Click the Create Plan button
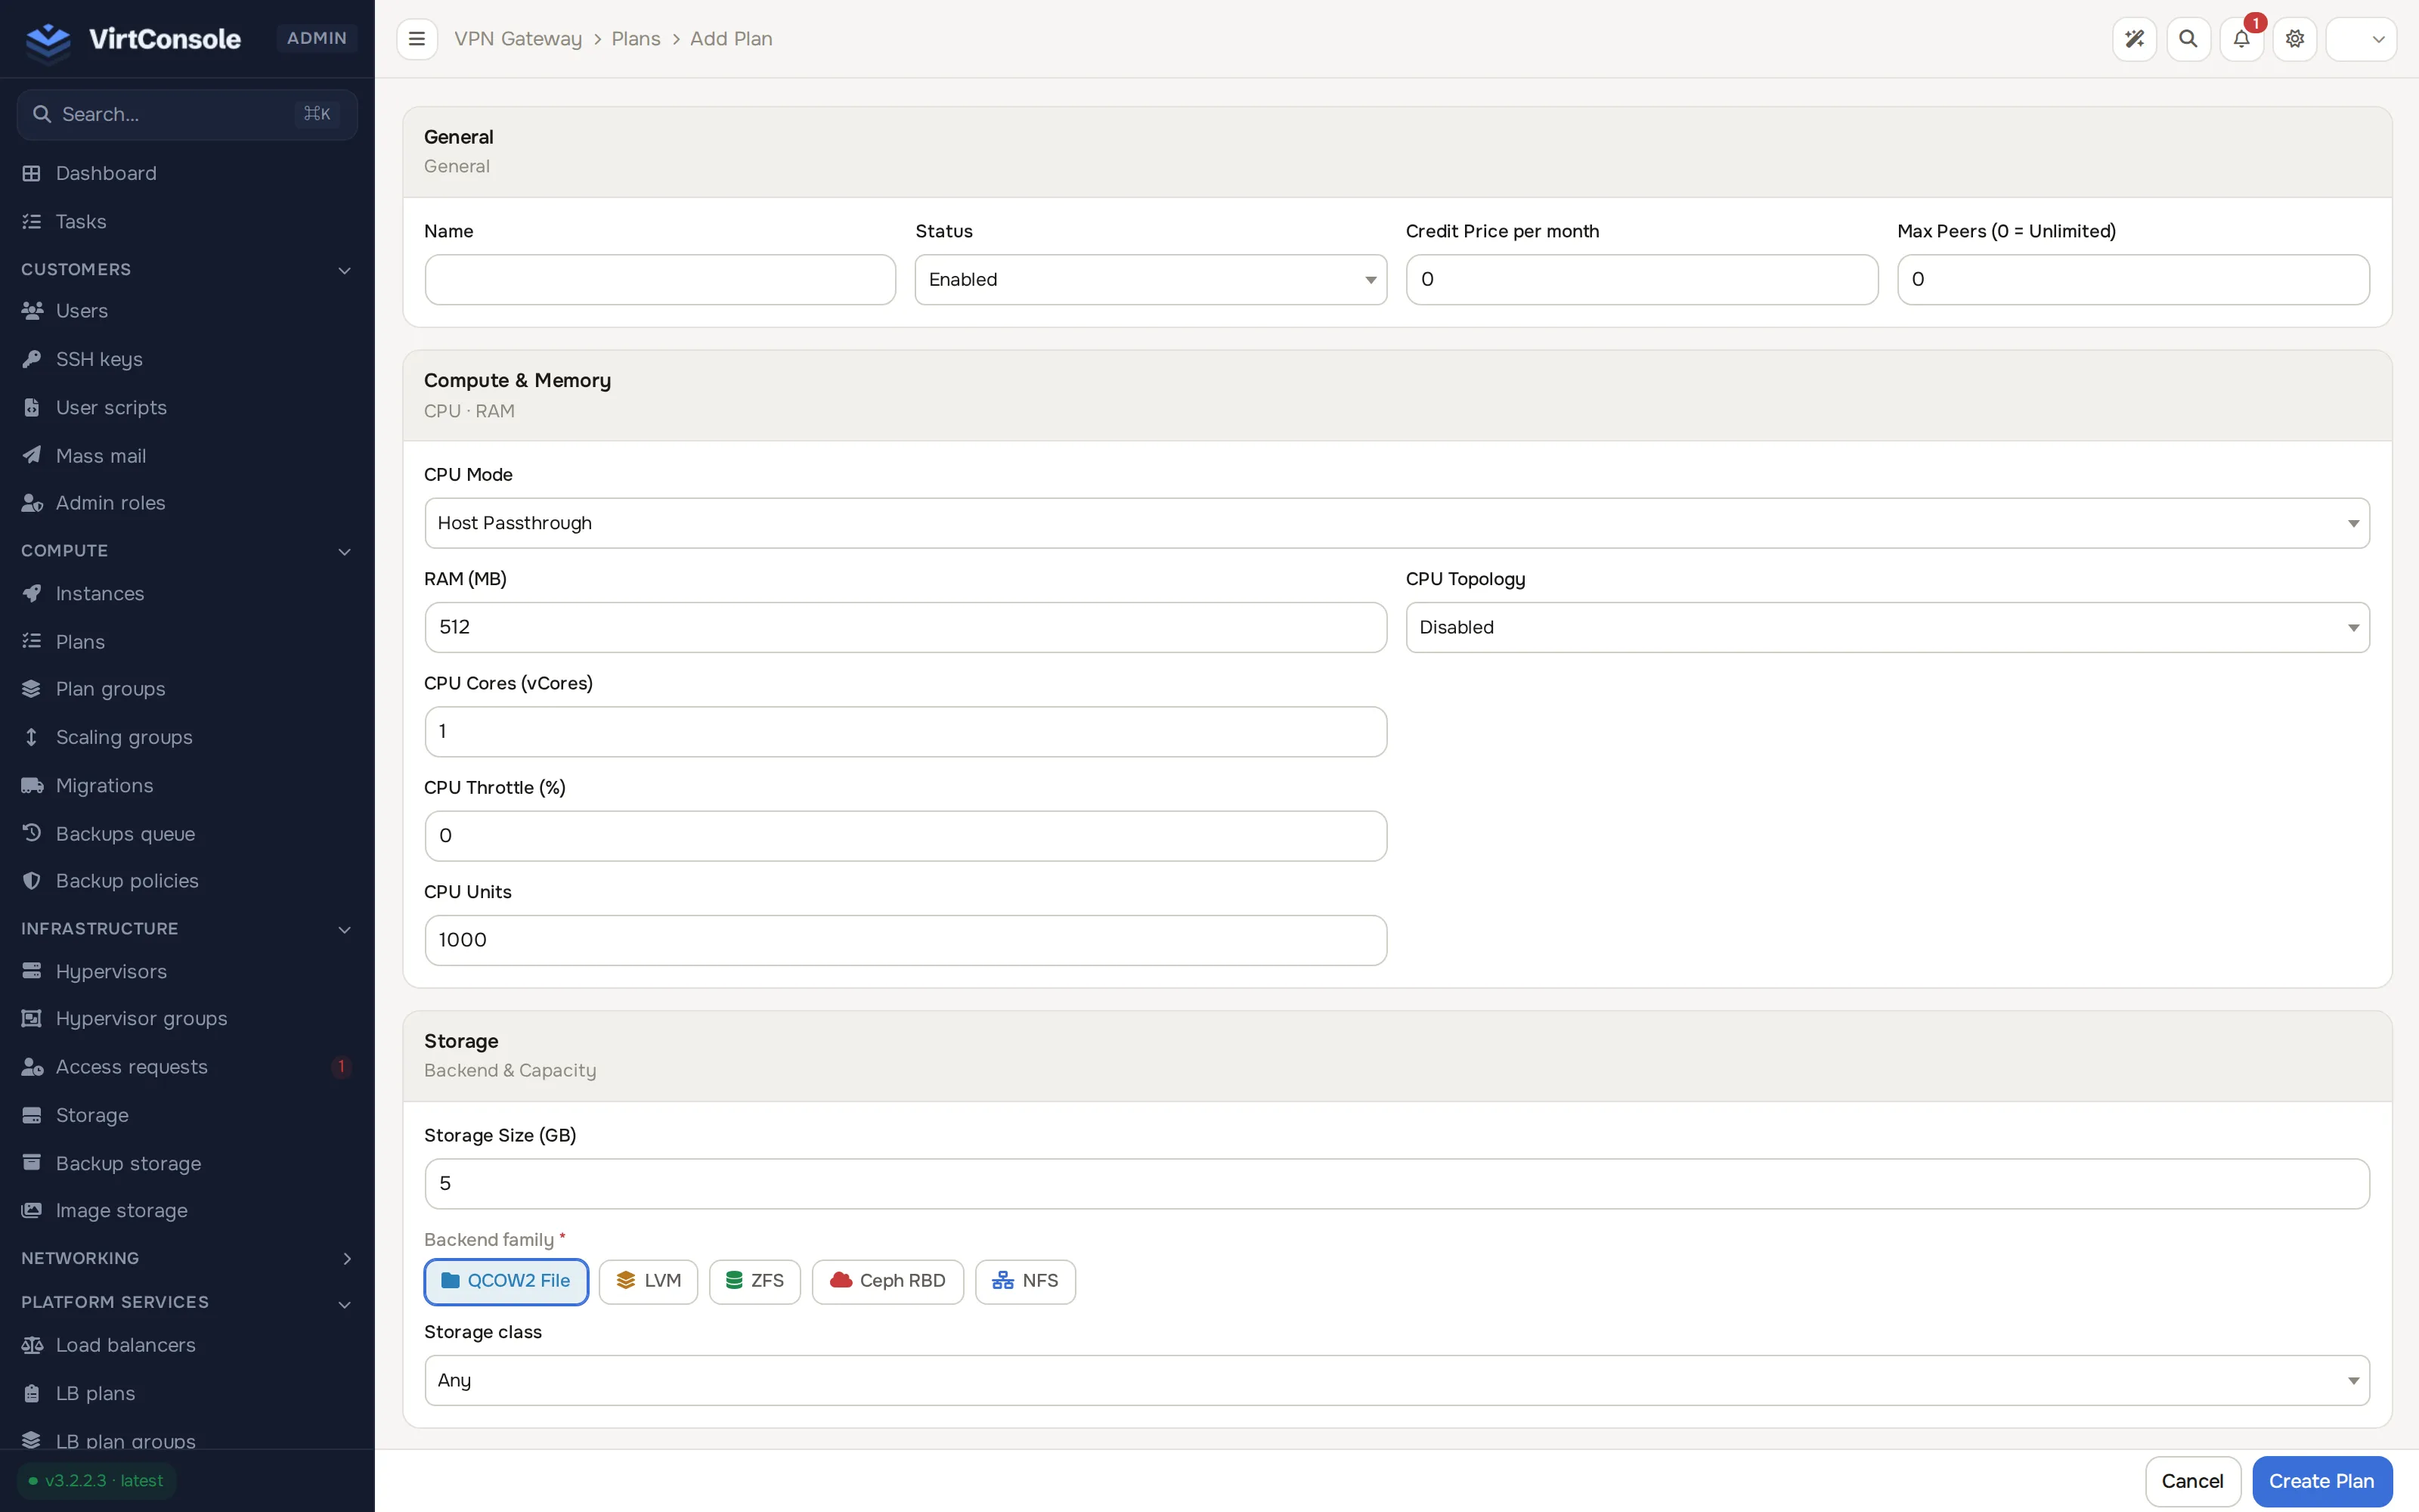Image resolution: width=2419 pixels, height=1512 pixels. point(2321,1481)
